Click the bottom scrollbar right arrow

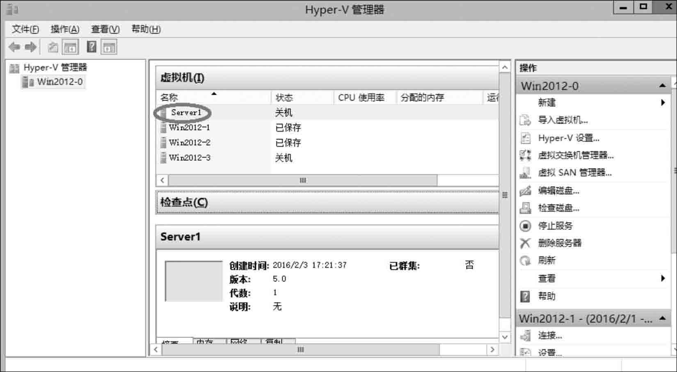492,350
